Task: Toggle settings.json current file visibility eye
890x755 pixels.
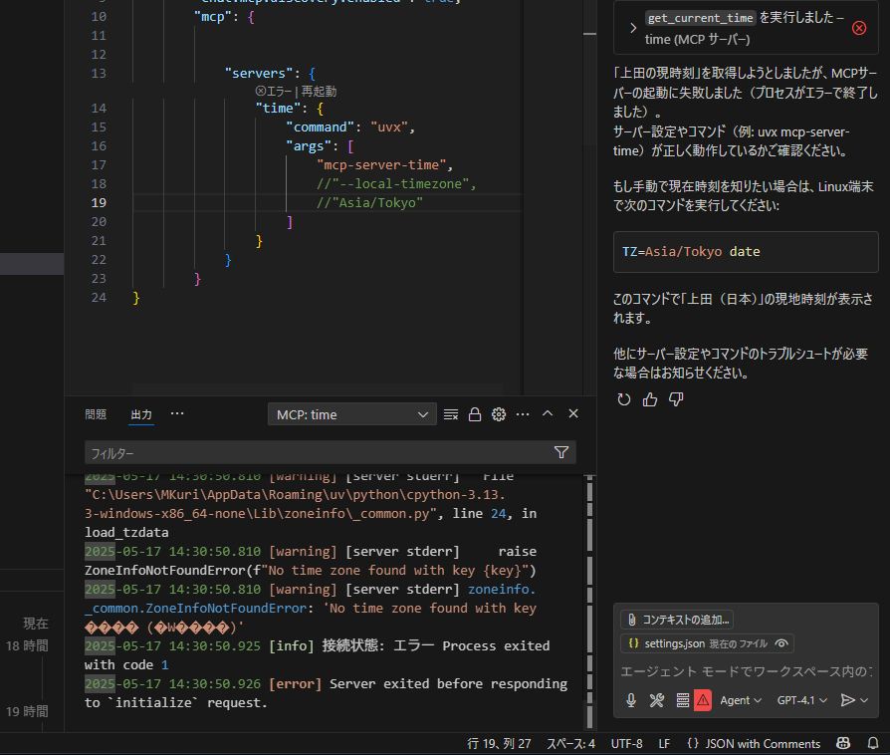Action: 781,643
